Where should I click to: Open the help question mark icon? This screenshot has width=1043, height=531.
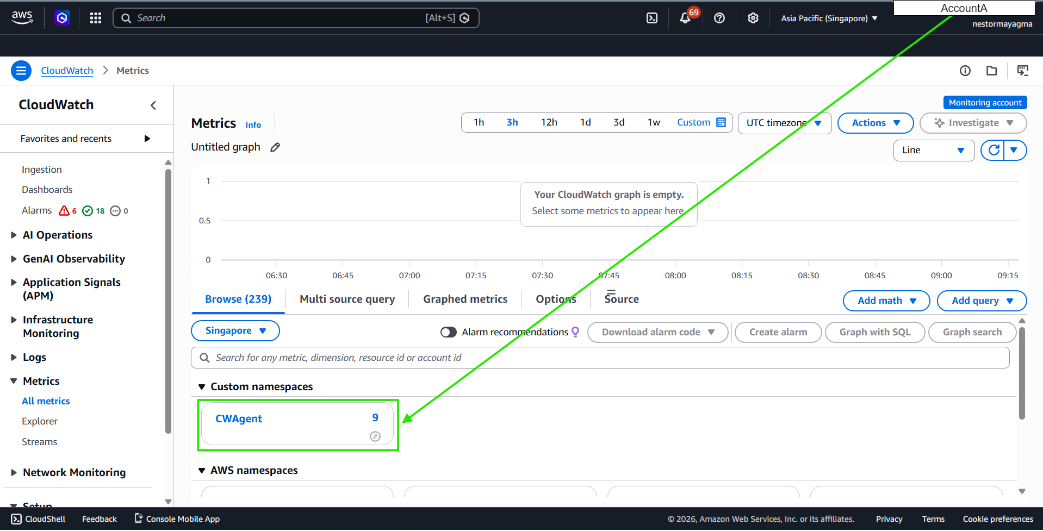(719, 18)
